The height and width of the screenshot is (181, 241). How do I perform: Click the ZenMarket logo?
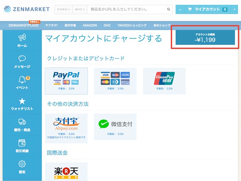[27, 9]
